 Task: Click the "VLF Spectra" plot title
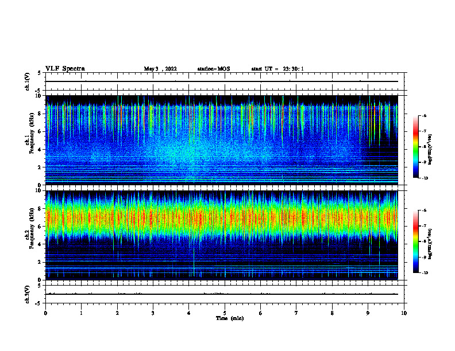click(65, 69)
